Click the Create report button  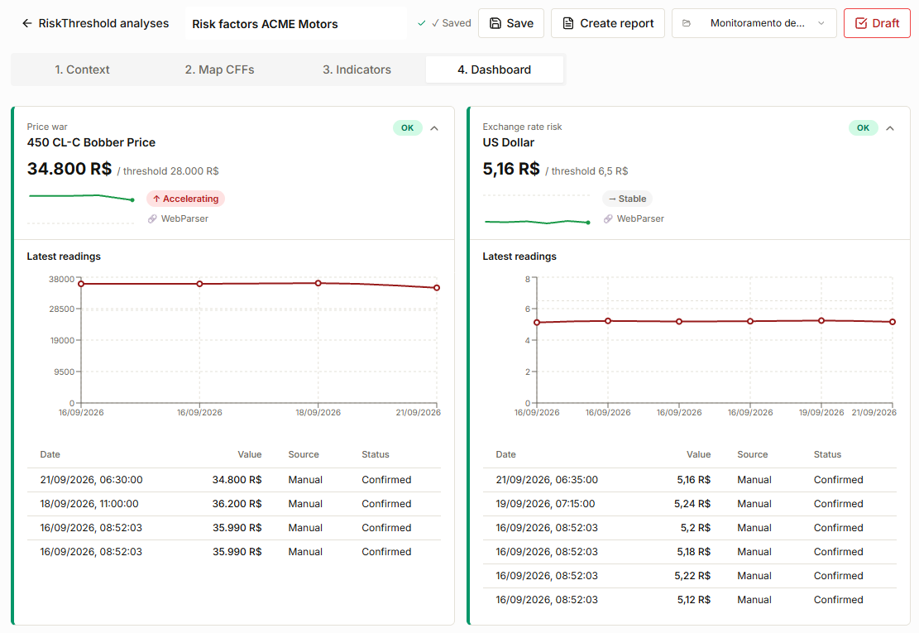point(608,23)
